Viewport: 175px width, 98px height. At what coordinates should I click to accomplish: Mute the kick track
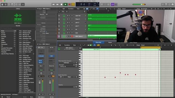point(68,33)
